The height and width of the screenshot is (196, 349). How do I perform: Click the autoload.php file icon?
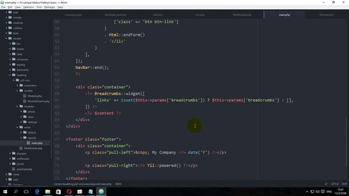(14, 169)
